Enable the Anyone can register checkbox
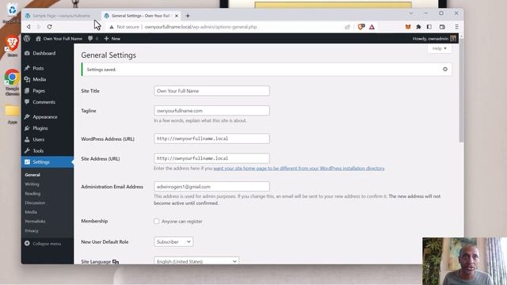 click(157, 222)
